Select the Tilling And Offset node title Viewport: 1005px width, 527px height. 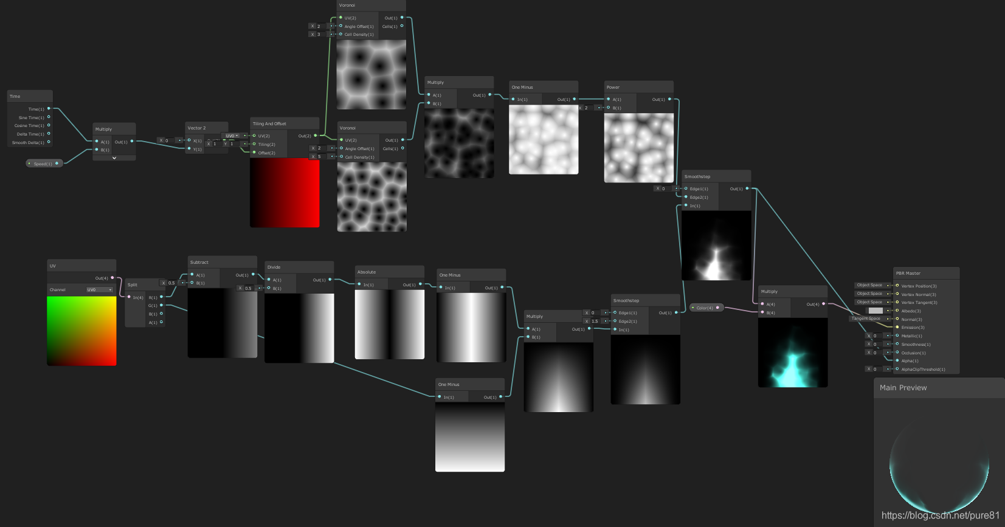coord(269,123)
